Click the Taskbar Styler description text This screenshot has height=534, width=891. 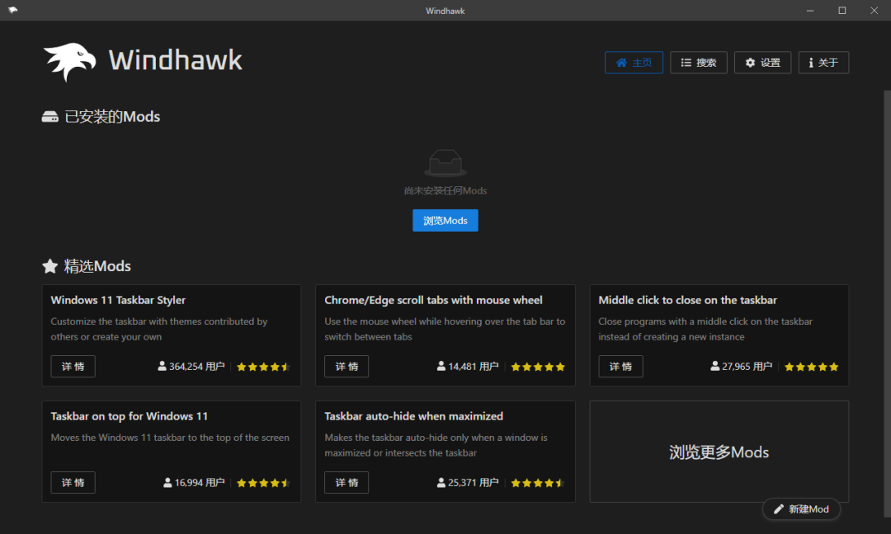159,329
